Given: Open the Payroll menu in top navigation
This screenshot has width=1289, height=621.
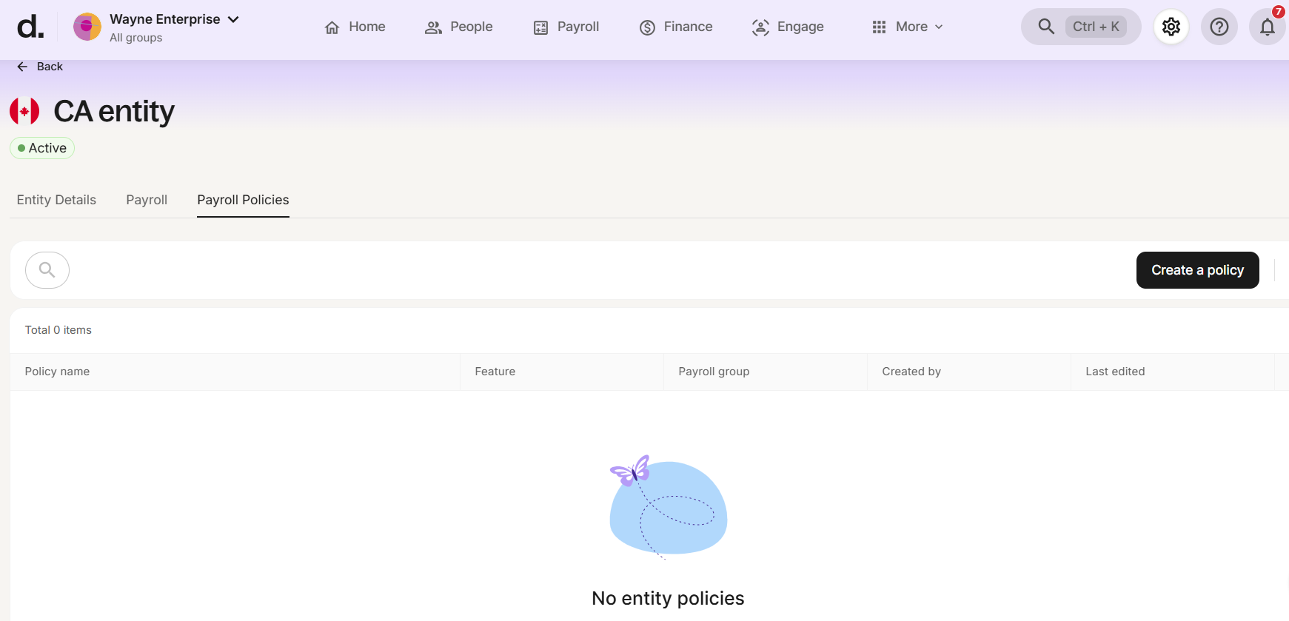Looking at the screenshot, I should click(x=566, y=27).
